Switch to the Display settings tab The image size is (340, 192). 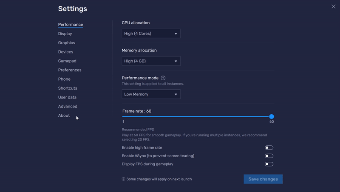65,34
